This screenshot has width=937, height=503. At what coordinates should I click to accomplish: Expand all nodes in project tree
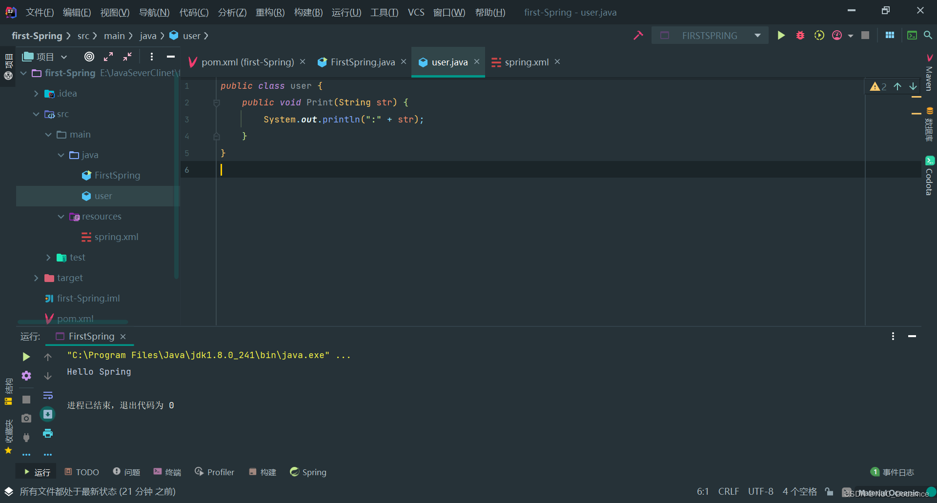pyautogui.click(x=108, y=57)
